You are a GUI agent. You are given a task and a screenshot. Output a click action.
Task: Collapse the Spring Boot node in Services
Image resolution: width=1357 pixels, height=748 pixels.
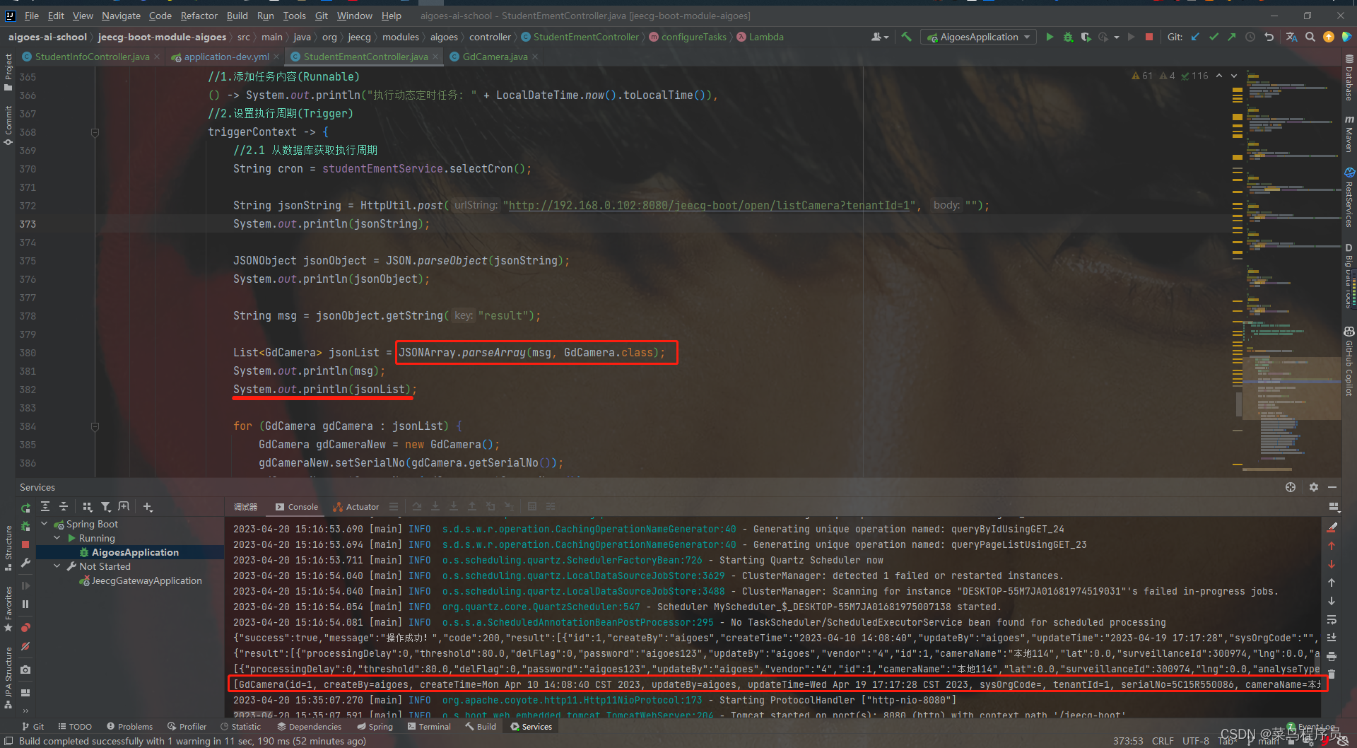pos(45,524)
